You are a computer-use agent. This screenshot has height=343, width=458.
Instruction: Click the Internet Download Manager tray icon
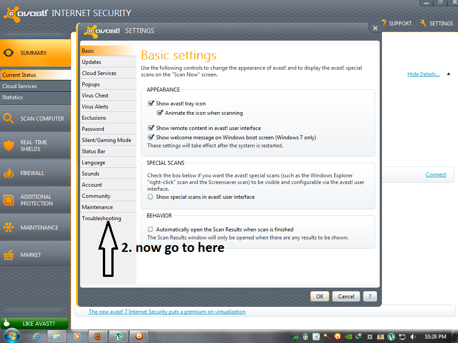tap(359, 337)
